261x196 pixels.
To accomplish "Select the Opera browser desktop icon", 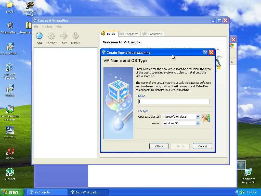I will click(10, 153).
